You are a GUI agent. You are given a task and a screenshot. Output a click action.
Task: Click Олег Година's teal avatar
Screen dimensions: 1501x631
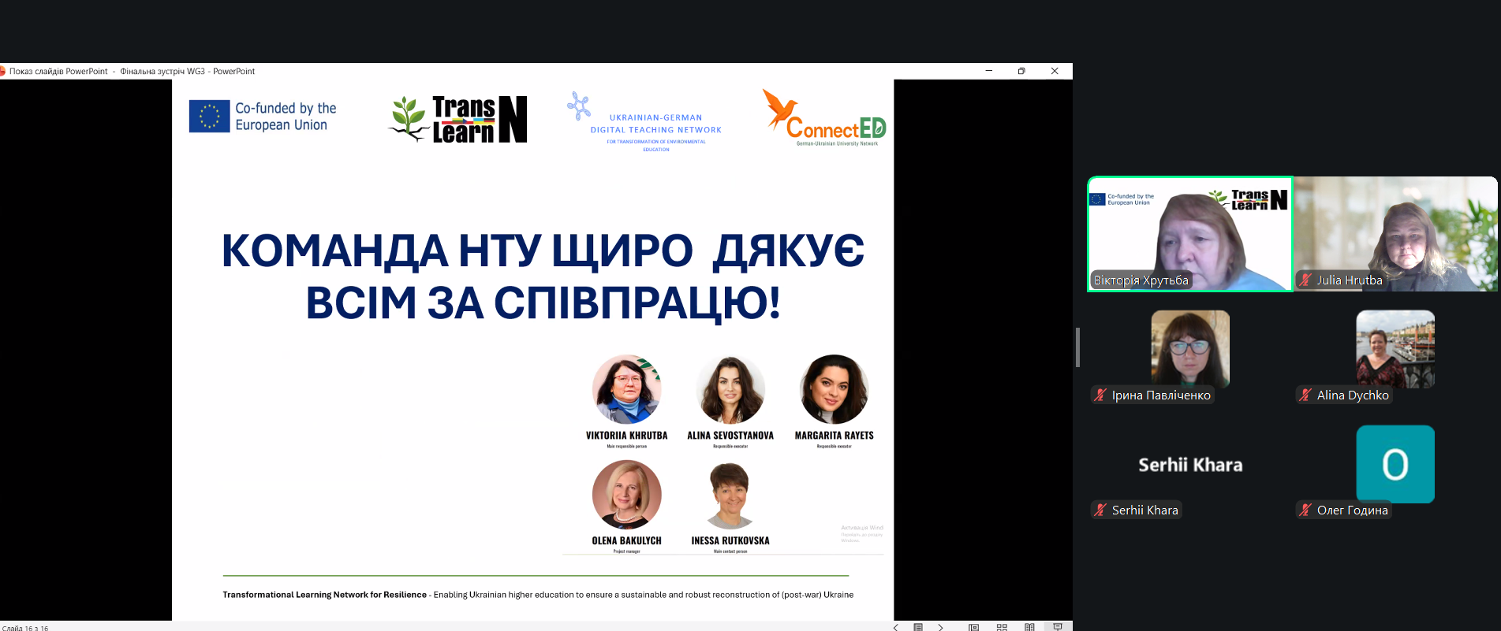pyautogui.click(x=1395, y=464)
